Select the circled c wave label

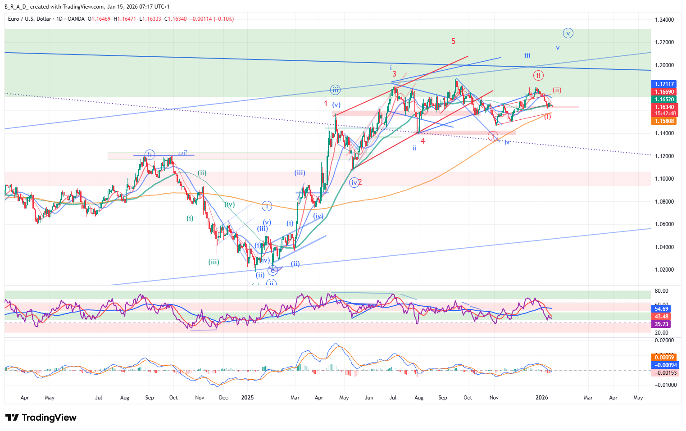pyautogui.click(x=273, y=270)
